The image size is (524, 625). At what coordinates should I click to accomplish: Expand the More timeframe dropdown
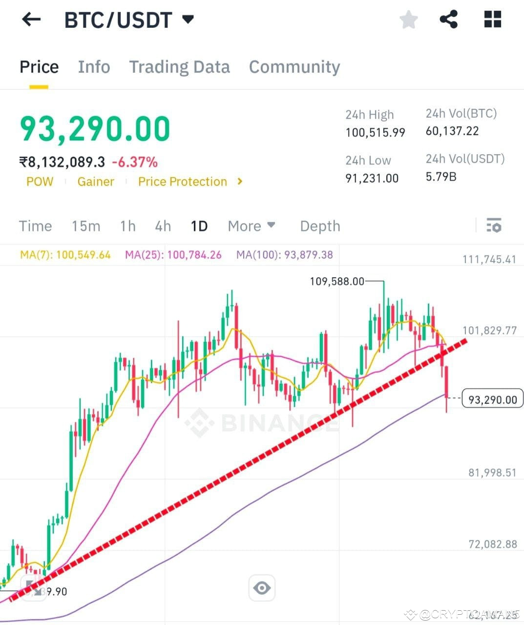pos(252,226)
